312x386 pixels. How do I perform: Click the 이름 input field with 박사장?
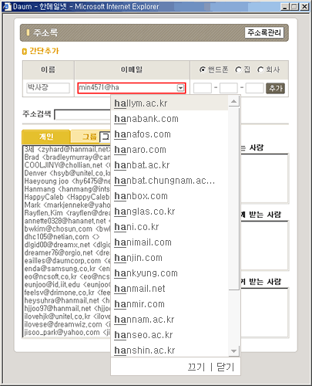[x=48, y=87]
